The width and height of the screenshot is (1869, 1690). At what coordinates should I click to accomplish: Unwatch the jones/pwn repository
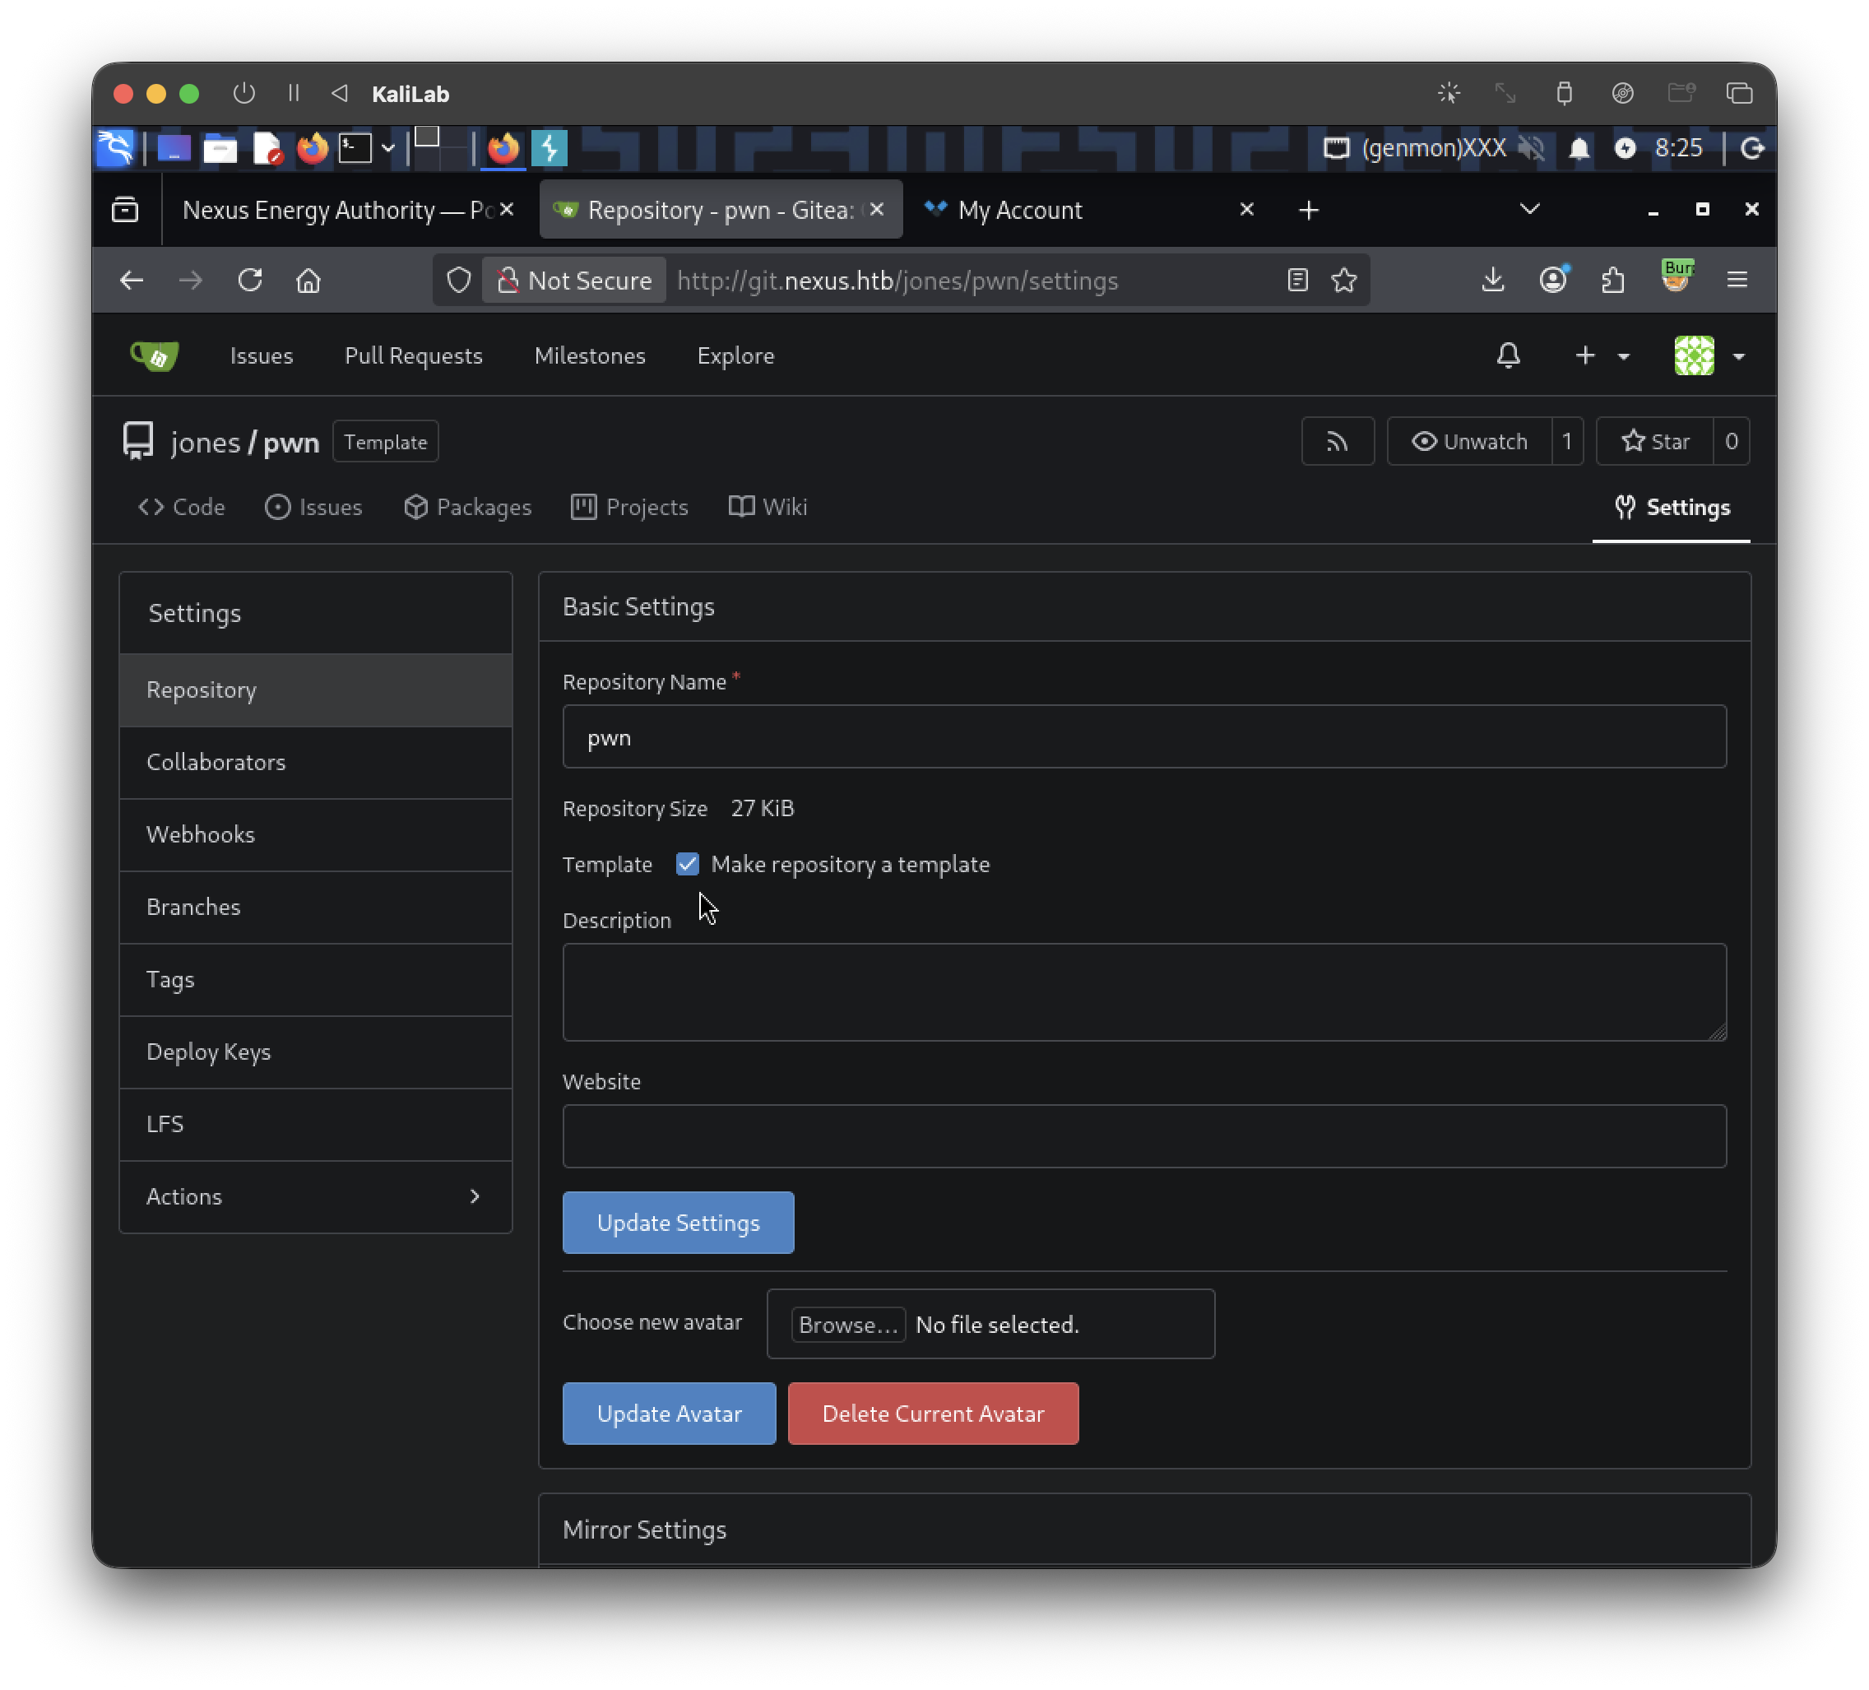[x=1469, y=441]
